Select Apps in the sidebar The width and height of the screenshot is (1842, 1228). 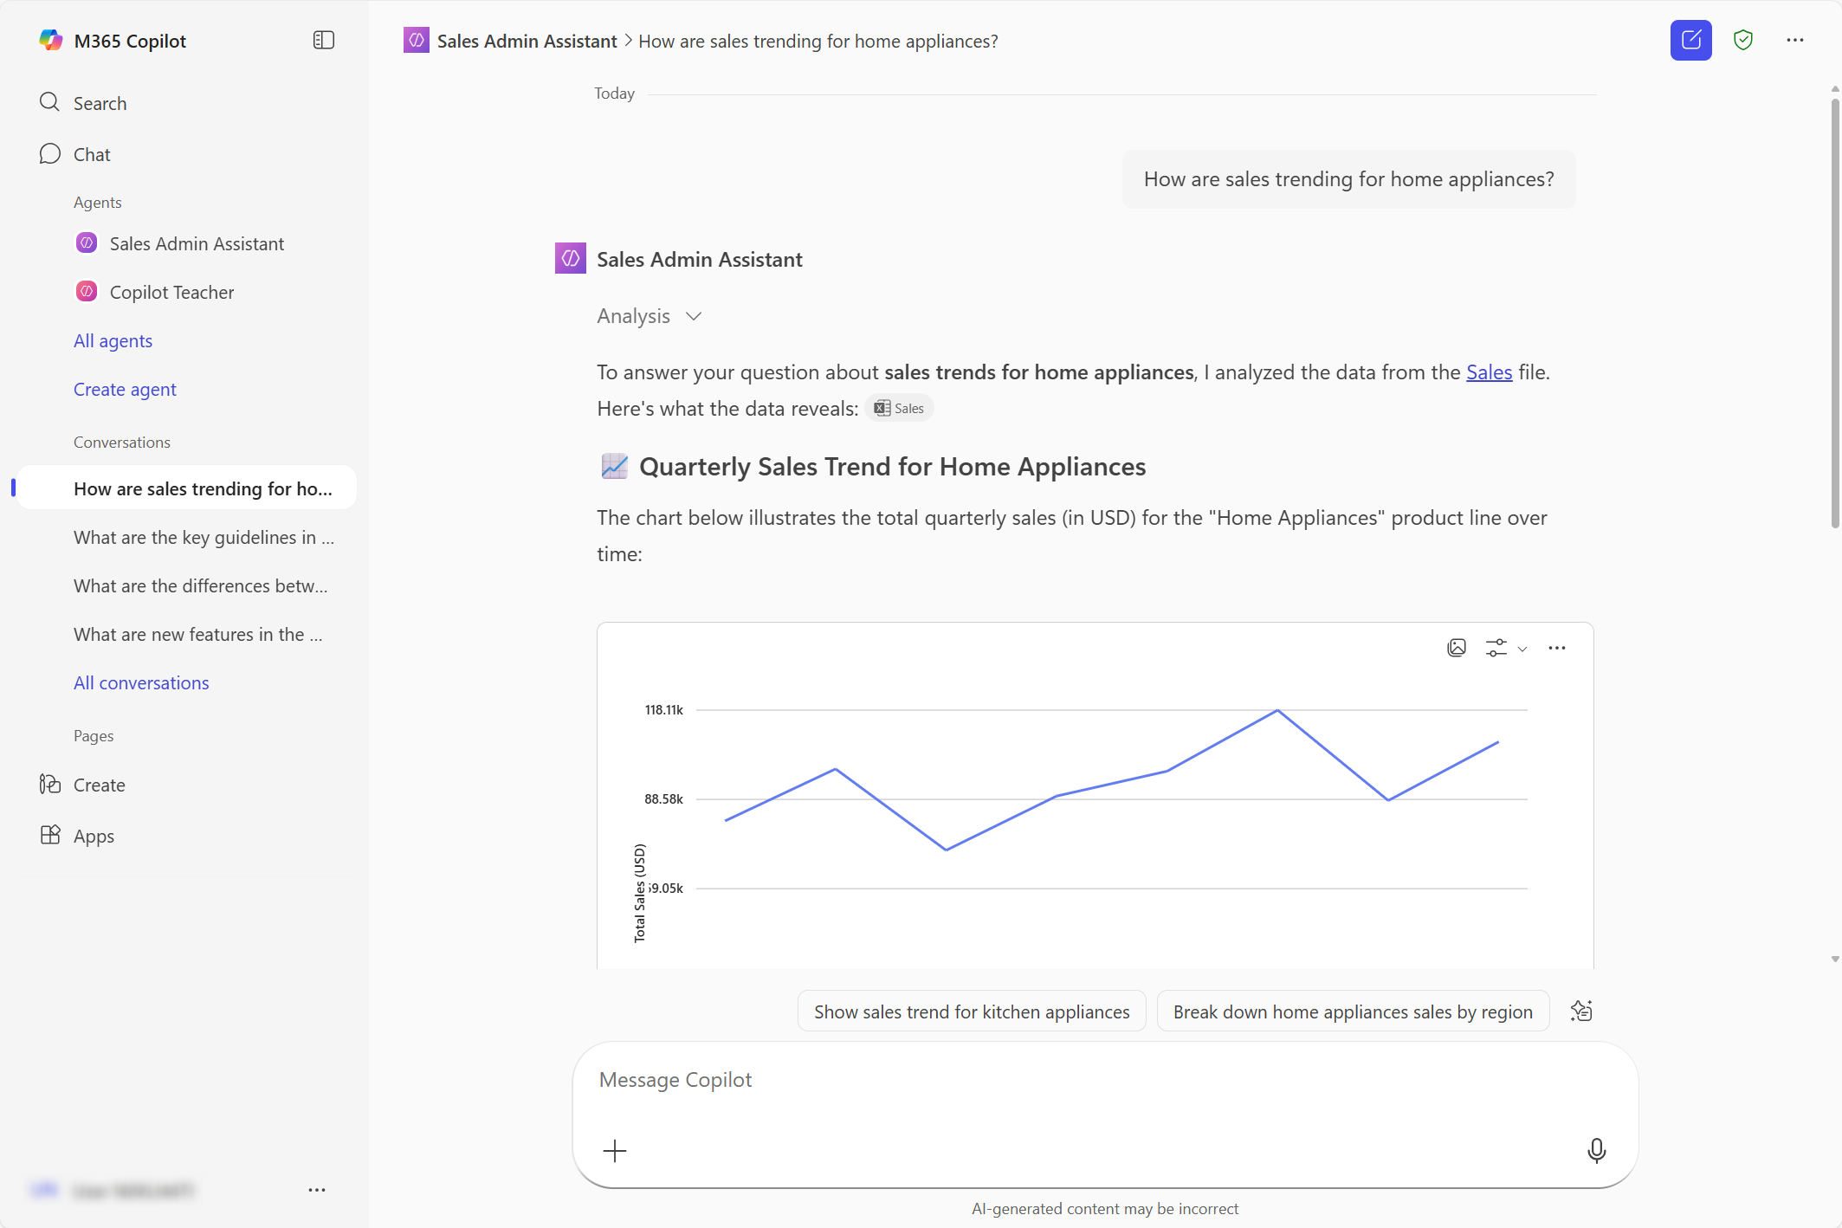(94, 836)
